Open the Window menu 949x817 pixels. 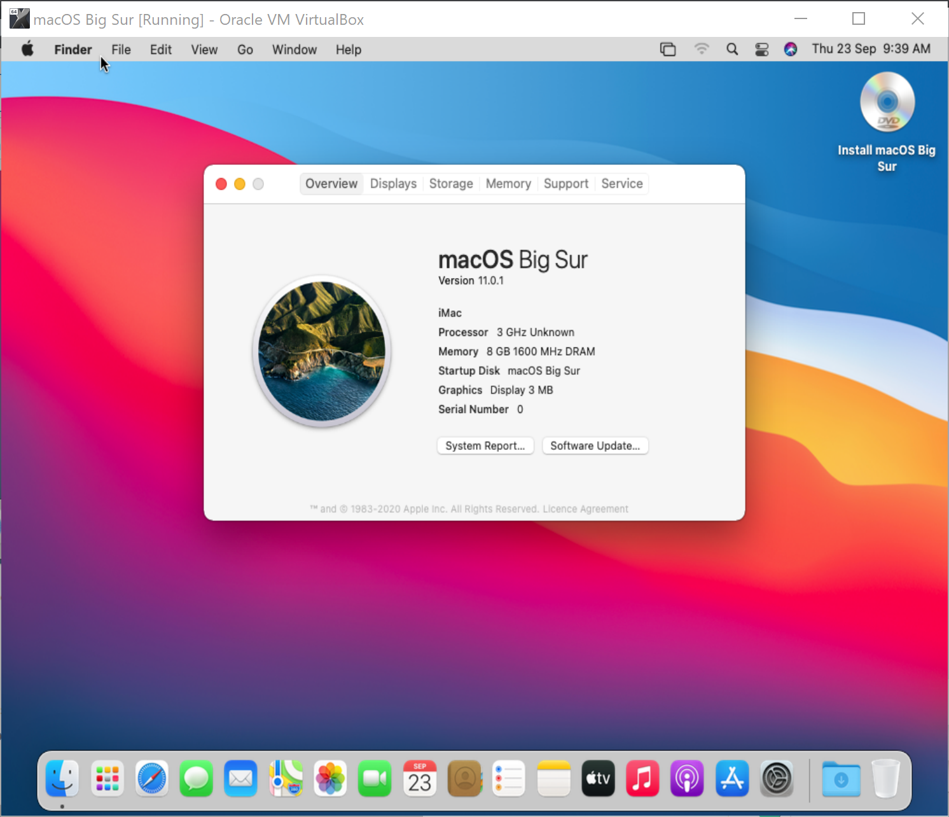[x=294, y=50]
